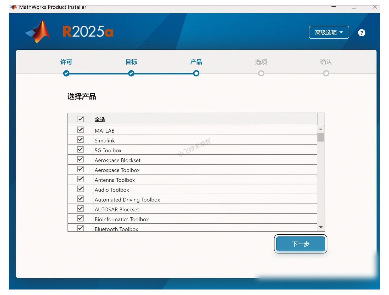Go to the 许可 step
This screenshot has width=389, height=295.
point(66,62)
